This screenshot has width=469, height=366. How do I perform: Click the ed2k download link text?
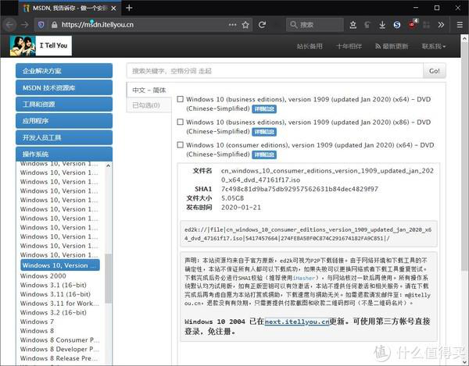[x=308, y=234]
